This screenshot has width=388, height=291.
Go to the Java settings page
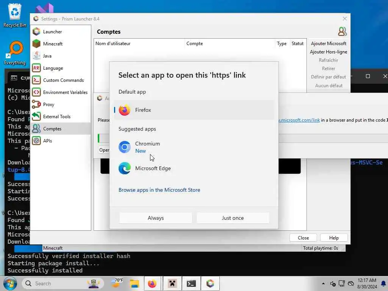coord(60,56)
